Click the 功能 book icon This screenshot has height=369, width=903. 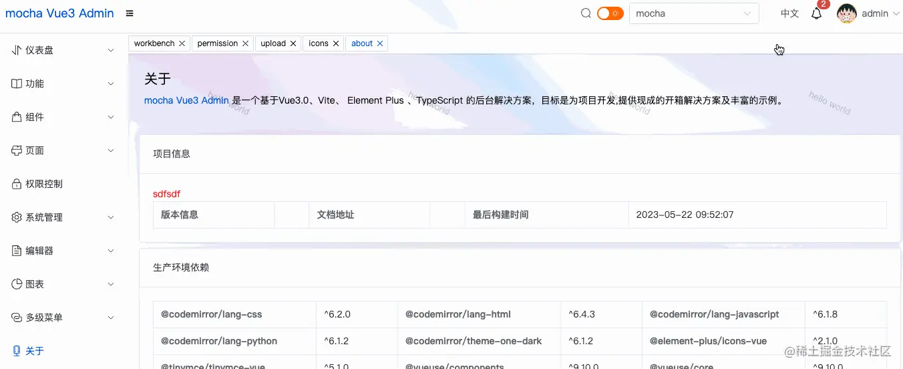pyautogui.click(x=17, y=84)
